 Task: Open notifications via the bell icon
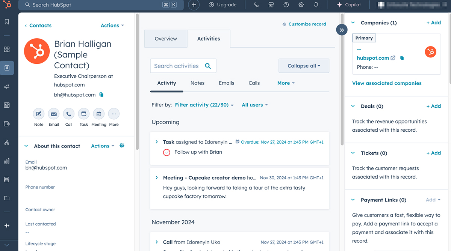click(316, 5)
